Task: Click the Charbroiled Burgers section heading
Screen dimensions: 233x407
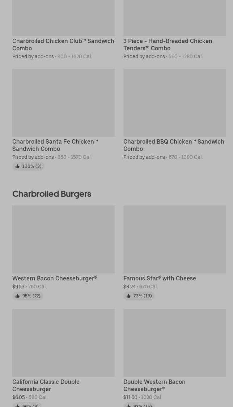Action: [52, 194]
